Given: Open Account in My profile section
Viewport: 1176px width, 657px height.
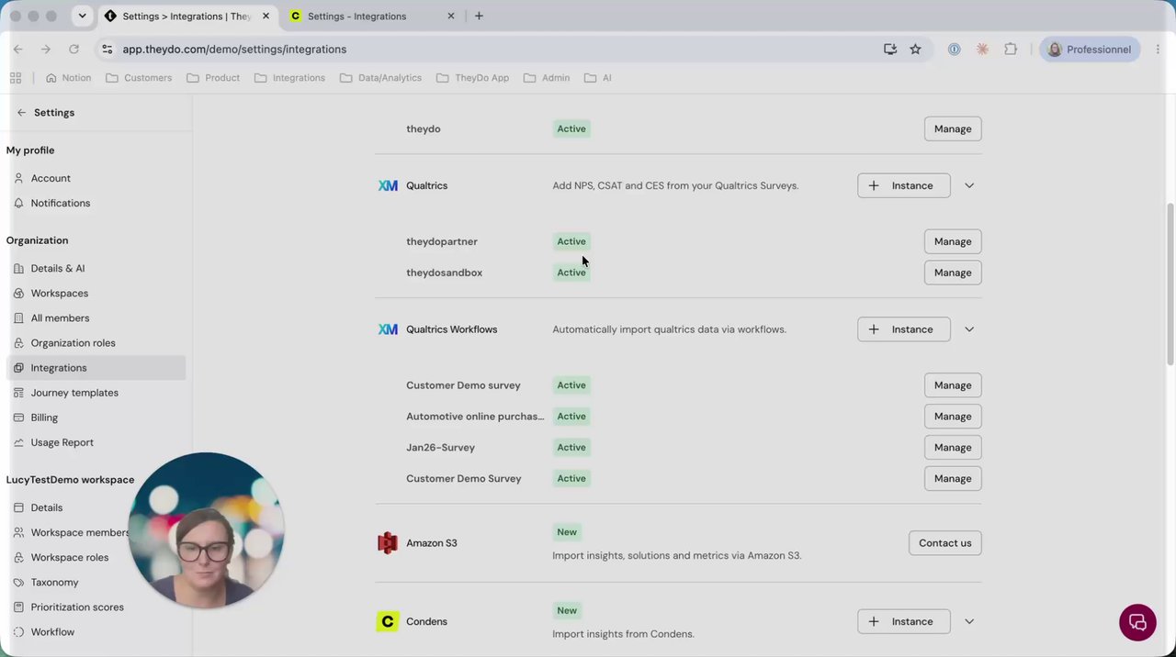Looking at the screenshot, I should click(x=51, y=178).
